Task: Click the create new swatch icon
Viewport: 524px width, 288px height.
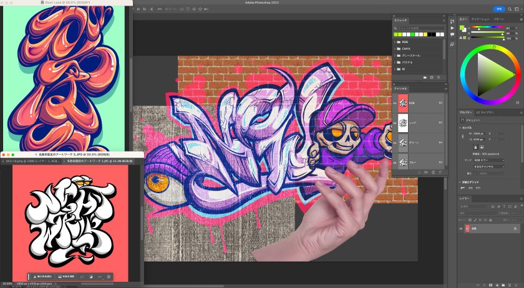Action: (x=432, y=77)
